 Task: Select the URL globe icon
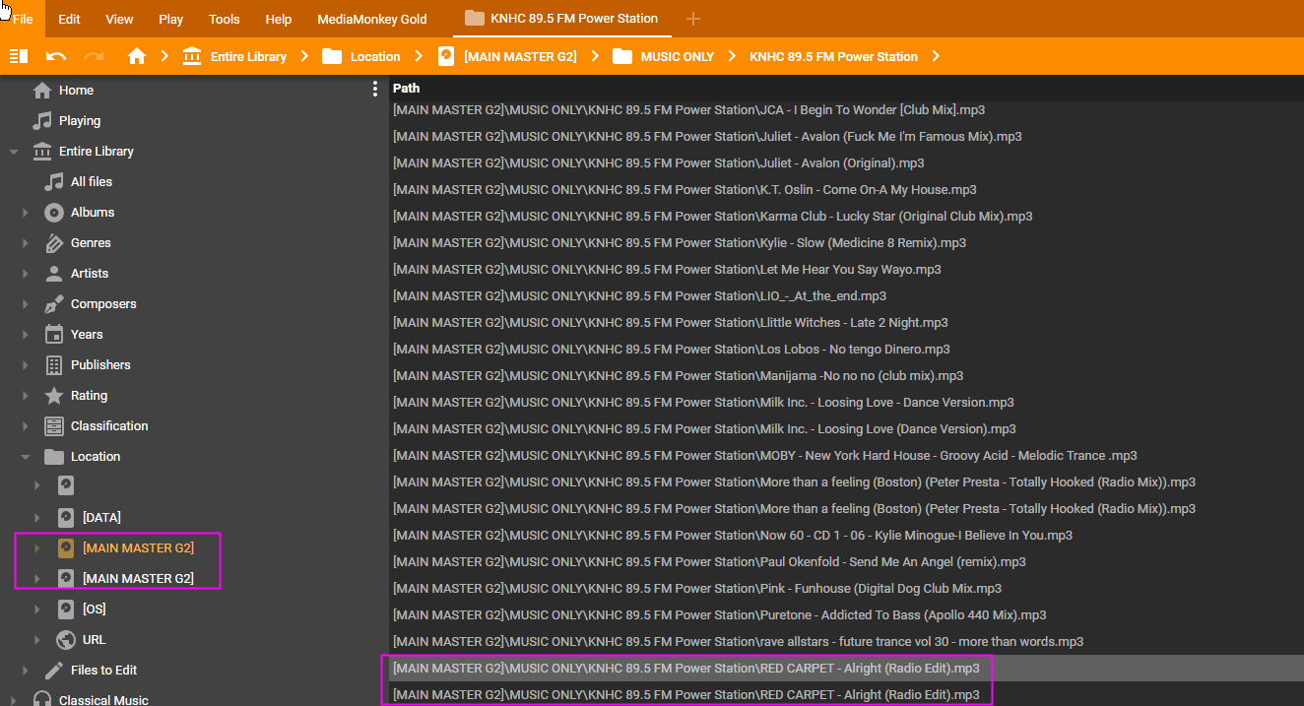pos(66,639)
